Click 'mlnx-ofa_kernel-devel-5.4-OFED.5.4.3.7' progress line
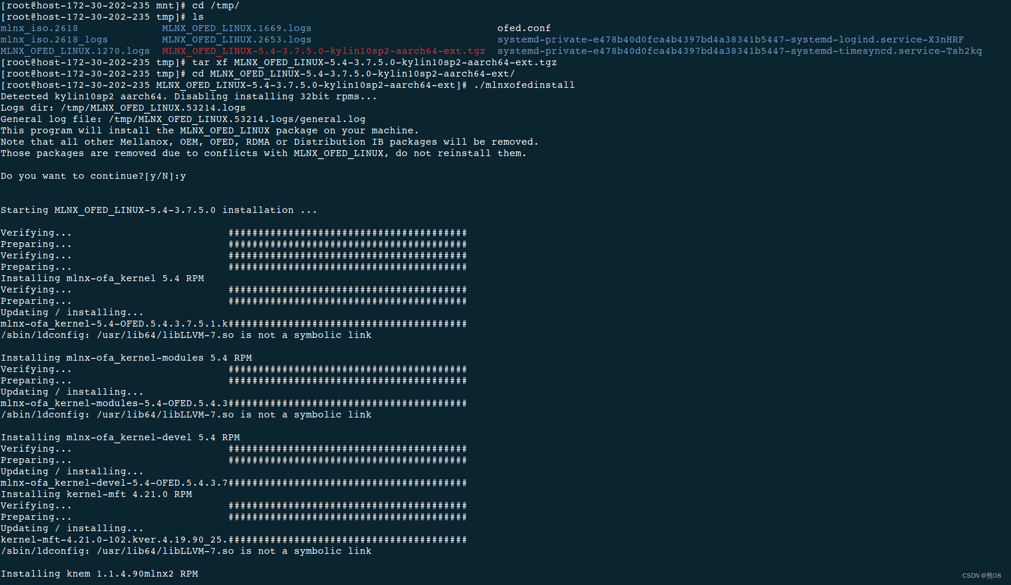Viewport: 1011px width, 585px height. coord(234,483)
